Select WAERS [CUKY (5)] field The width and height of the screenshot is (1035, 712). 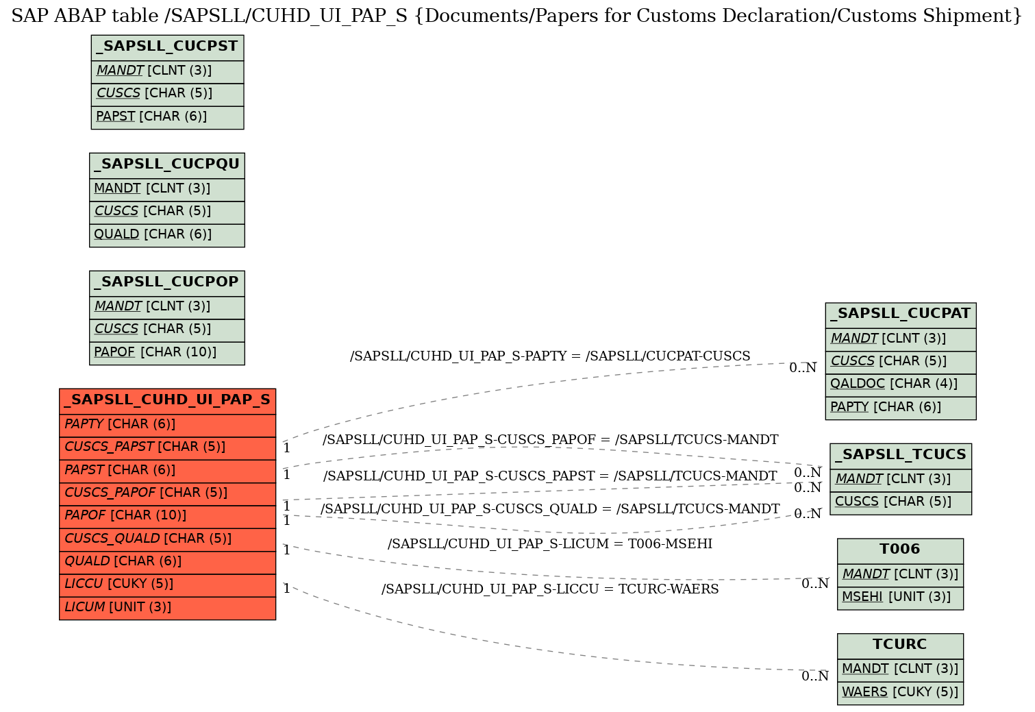click(x=900, y=693)
